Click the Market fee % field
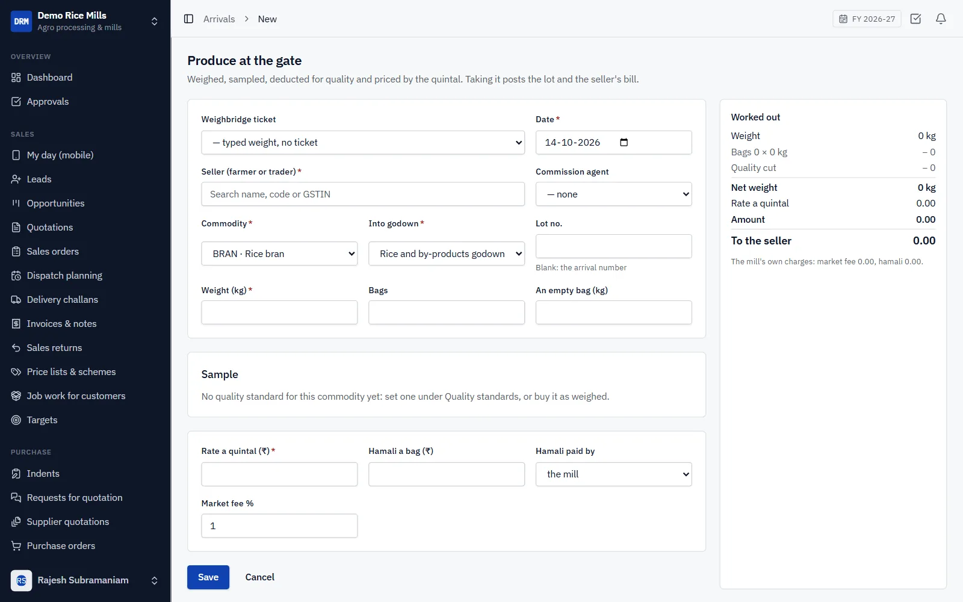This screenshot has height=602, width=963. [279, 526]
